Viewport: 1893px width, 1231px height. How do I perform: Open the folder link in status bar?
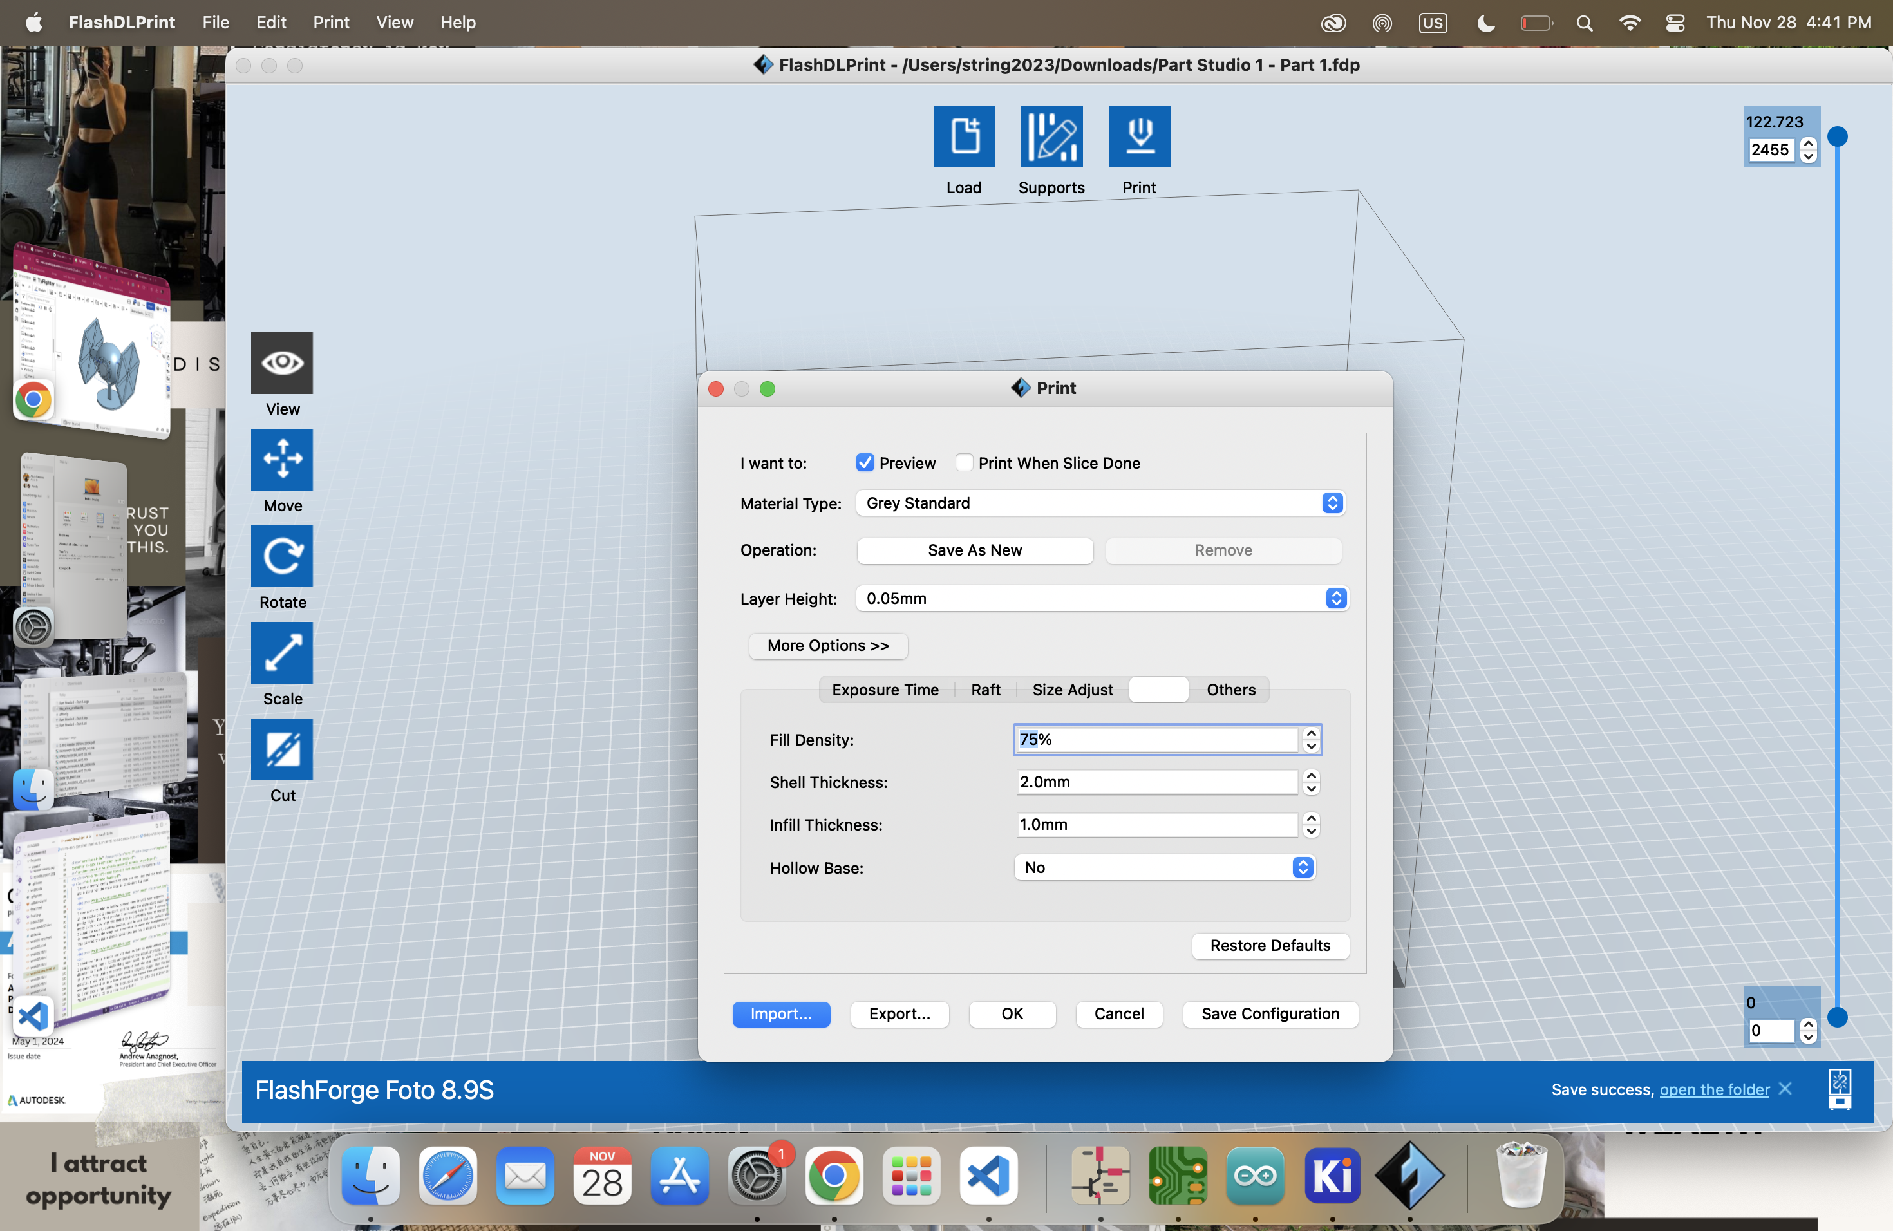(1714, 1089)
